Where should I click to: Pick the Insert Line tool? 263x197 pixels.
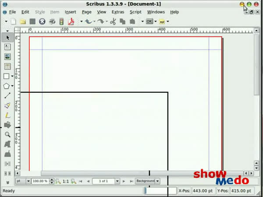pos(7,95)
